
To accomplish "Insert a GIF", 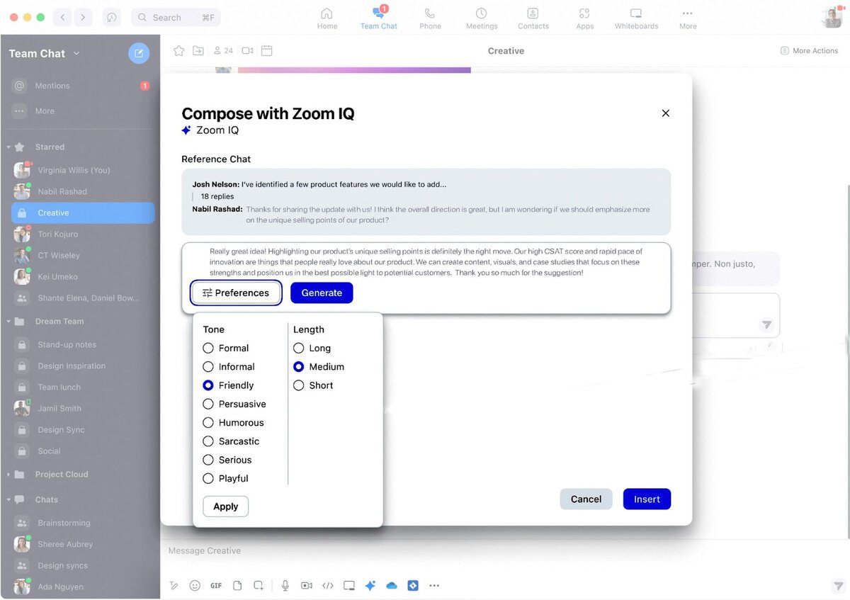I will click(216, 585).
